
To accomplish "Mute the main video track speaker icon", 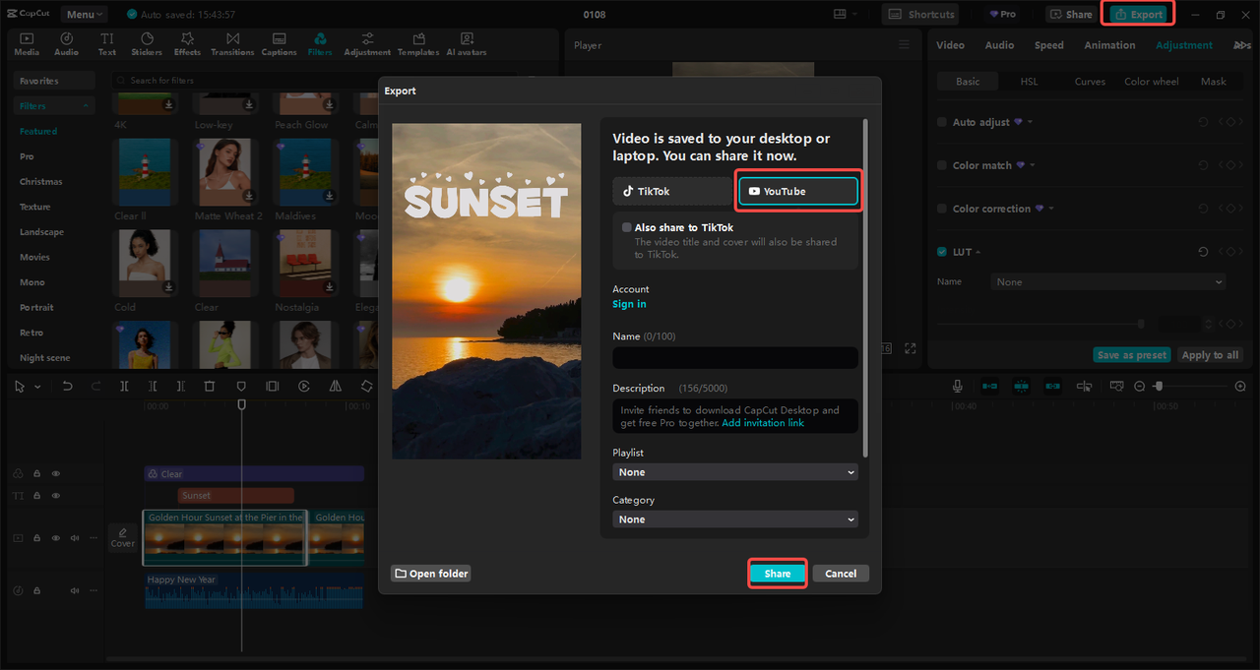I will (75, 538).
